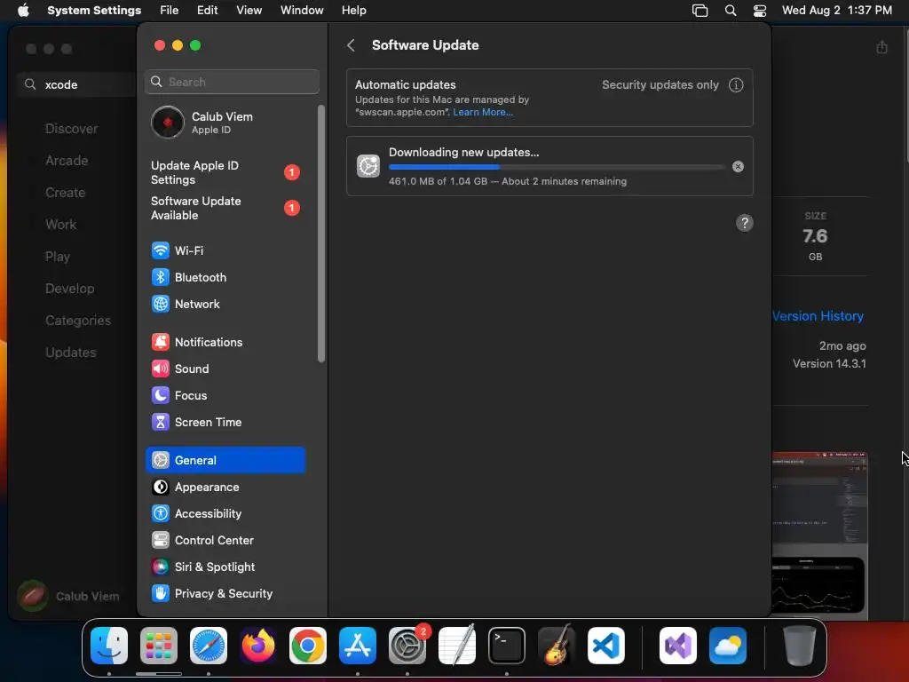Open the File menu
Image resolution: width=909 pixels, height=682 pixels.
coord(170,10)
